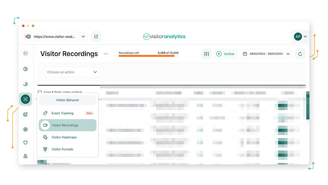The height and width of the screenshot is (185, 328).
Task: Open the AP user avatar
Action: (298, 36)
